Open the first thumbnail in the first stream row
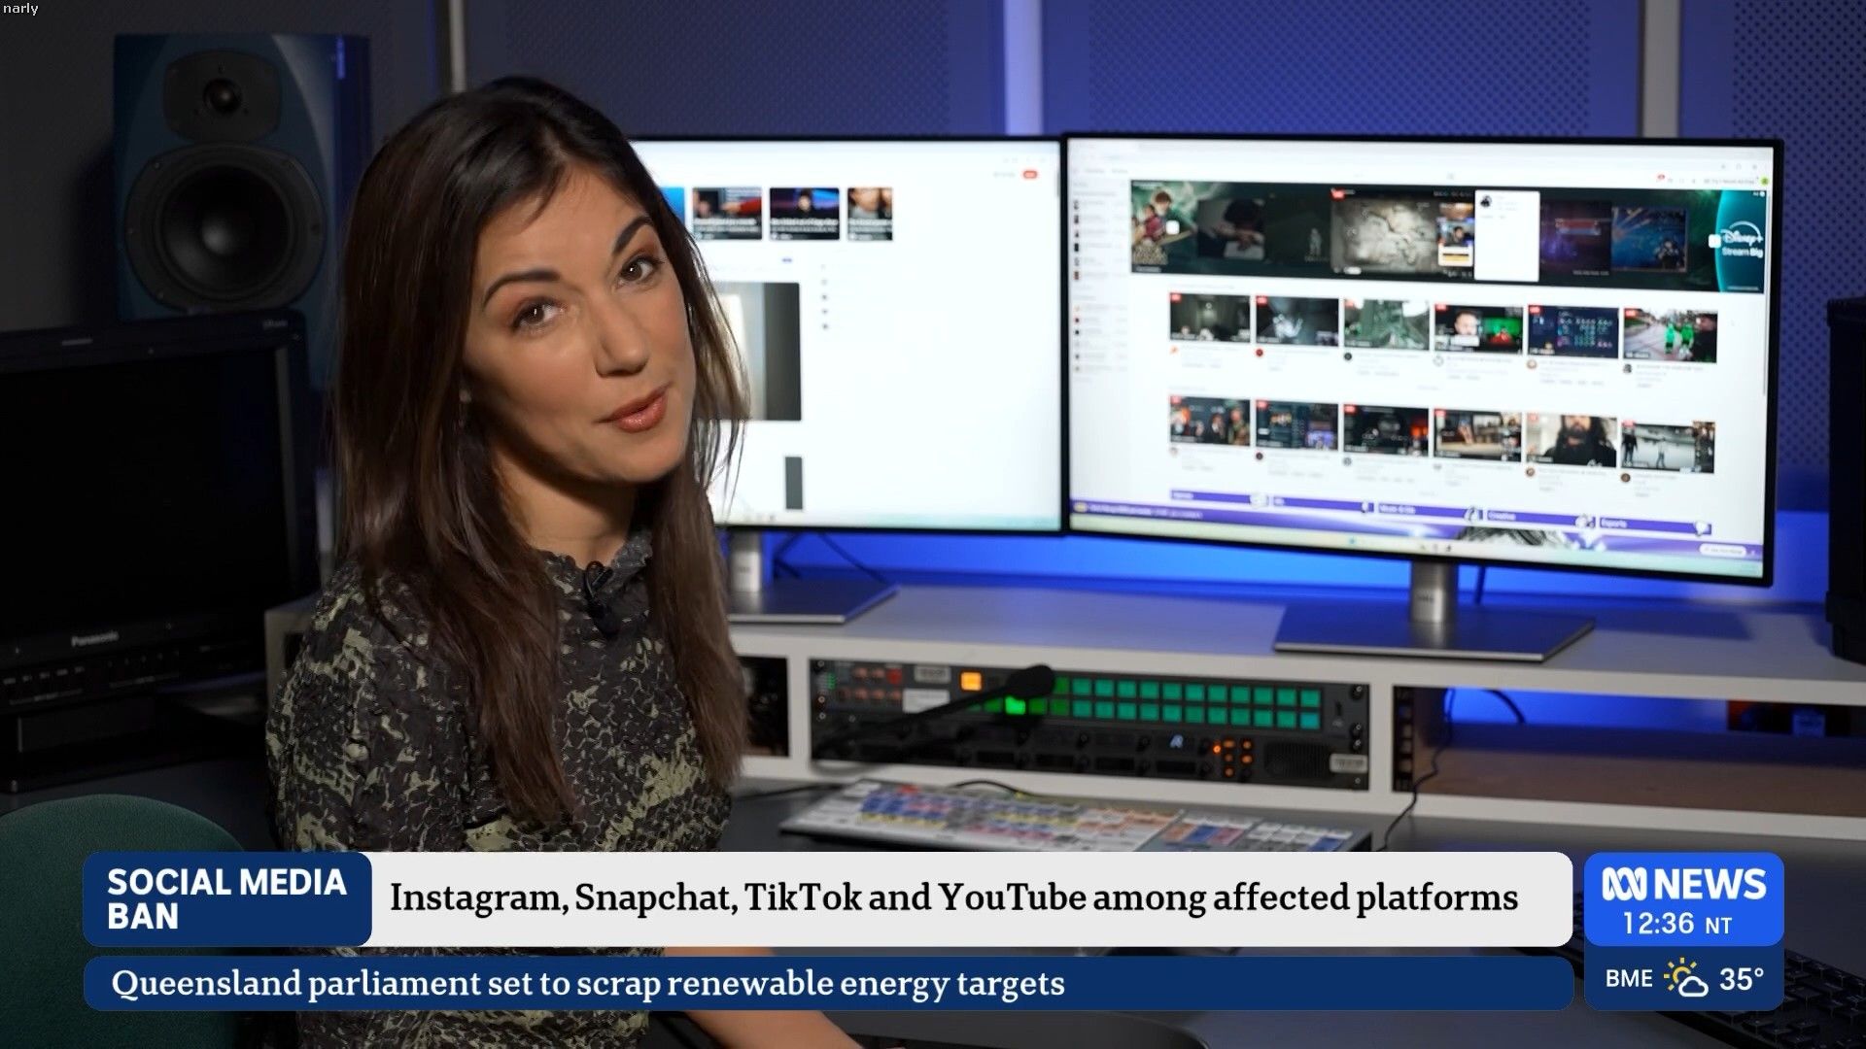 (1209, 318)
